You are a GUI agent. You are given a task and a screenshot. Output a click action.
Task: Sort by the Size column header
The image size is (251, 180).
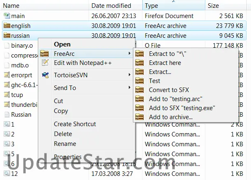[x=225, y=6]
